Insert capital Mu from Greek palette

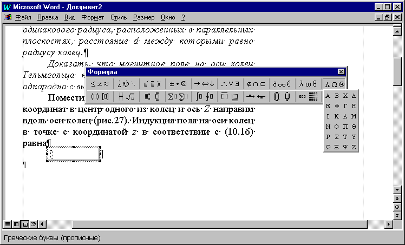pyautogui.click(x=354, y=116)
